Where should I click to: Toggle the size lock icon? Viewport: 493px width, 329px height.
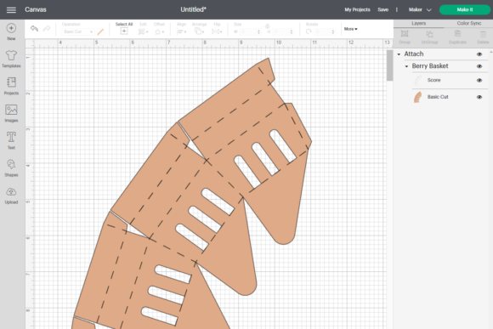(267, 26)
